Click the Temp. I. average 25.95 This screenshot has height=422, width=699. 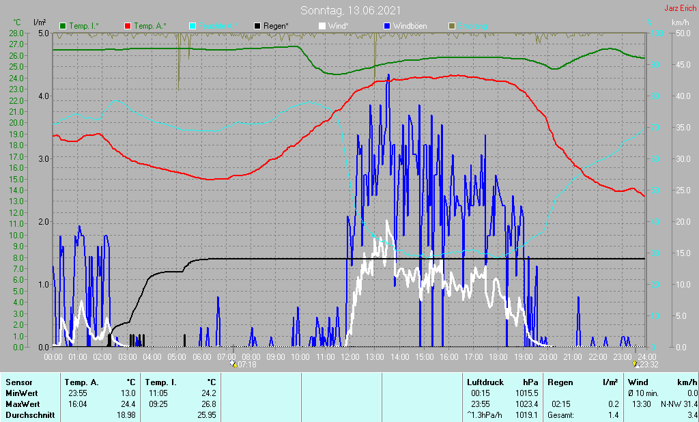pos(208,415)
